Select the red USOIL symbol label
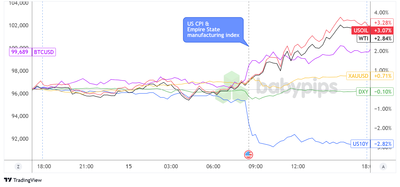Viewport: 400px width, 187px height. (x=361, y=30)
